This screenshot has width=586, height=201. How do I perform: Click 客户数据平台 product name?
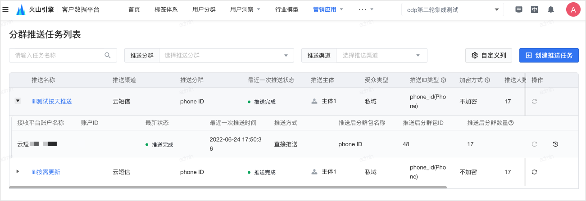[x=81, y=9]
